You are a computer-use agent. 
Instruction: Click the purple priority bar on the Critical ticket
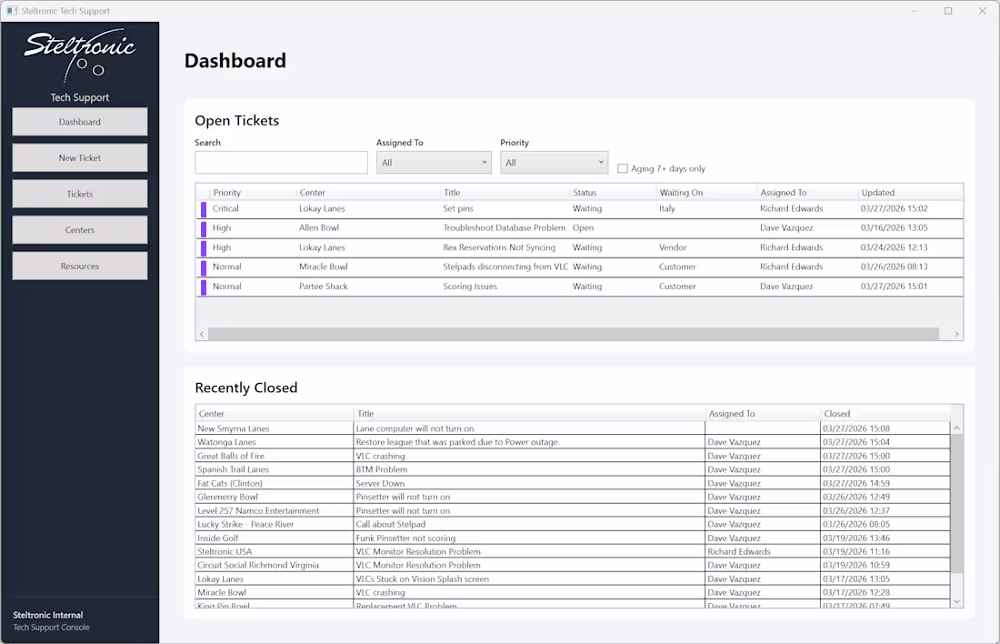202,208
